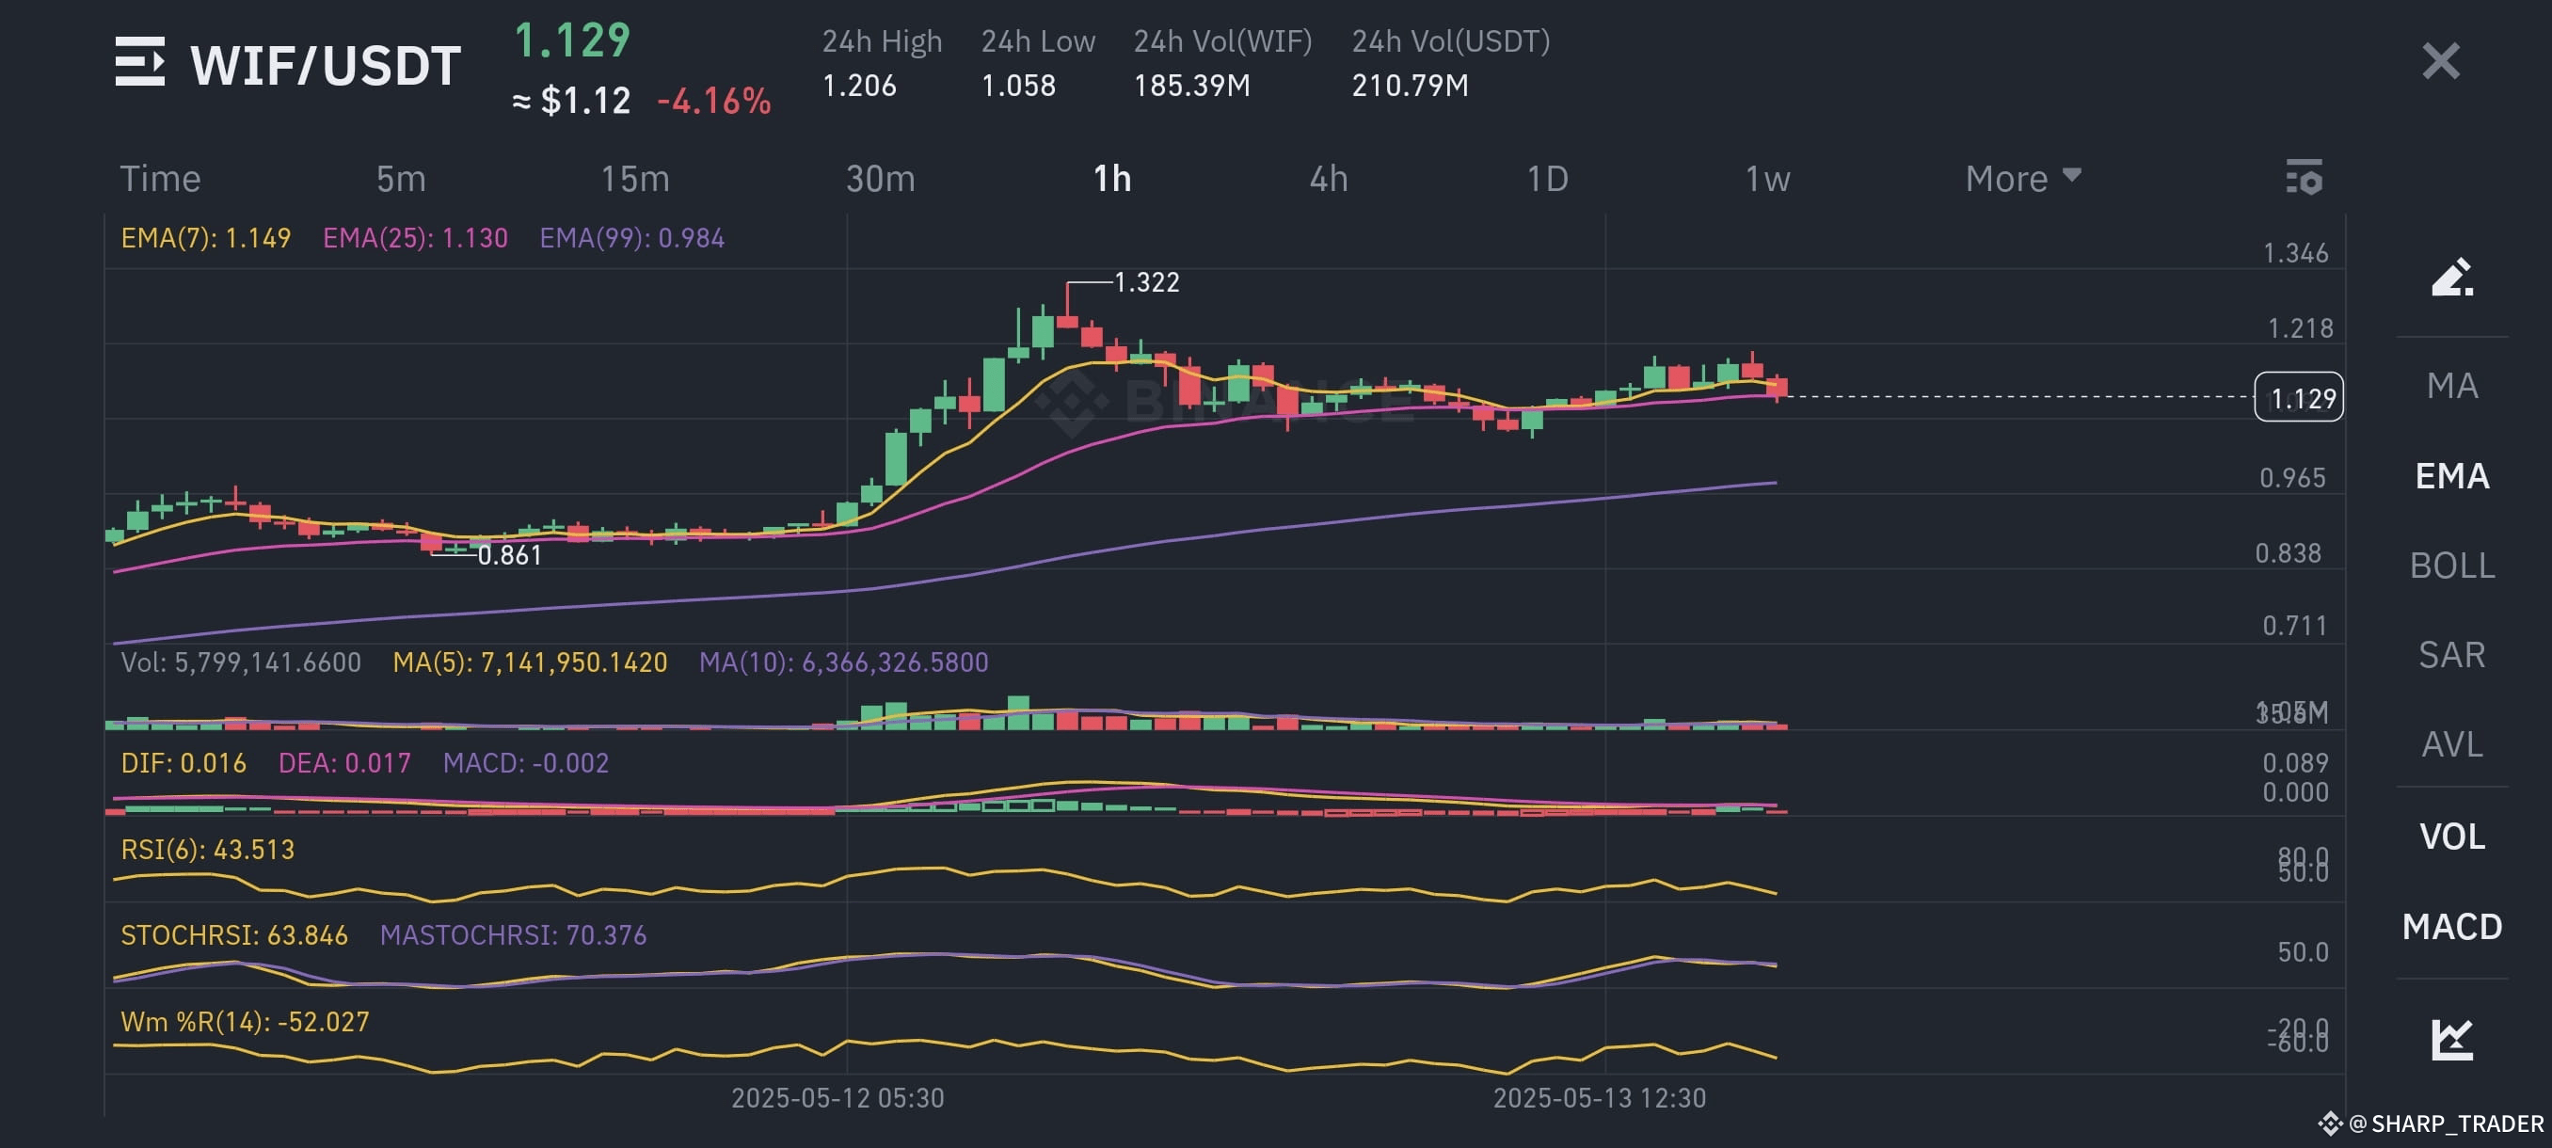Click the Binance logo beside WIF/USDT

coord(140,62)
